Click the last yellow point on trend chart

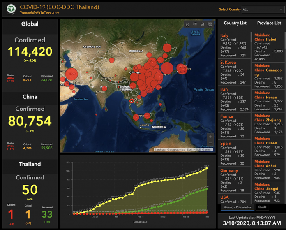[207, 168]
